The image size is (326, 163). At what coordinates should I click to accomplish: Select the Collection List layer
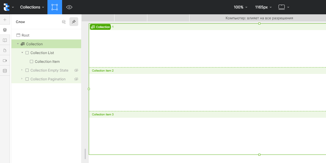click(46, 53)
